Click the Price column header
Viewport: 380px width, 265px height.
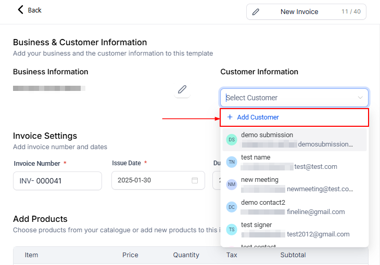(x=130, y=255)
